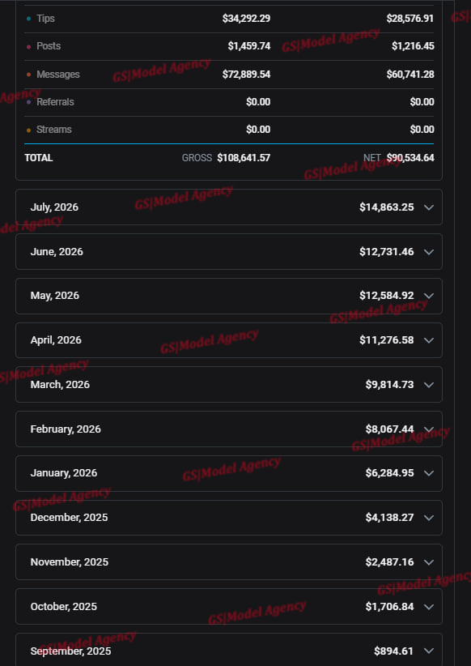Viewport: 471px width, 666px height.
Task: Expand the July, 2026 earnings row
Action: coord(229,207)
